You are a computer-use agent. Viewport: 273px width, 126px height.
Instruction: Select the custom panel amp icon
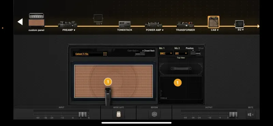point(37,20)
